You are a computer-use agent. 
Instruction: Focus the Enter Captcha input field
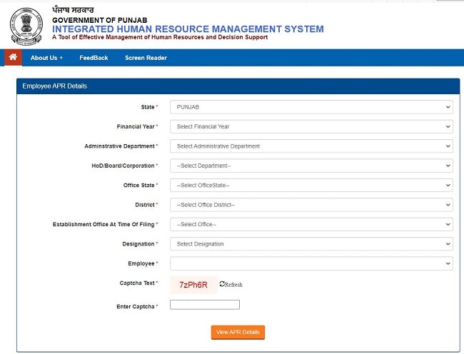click(205, 305)
